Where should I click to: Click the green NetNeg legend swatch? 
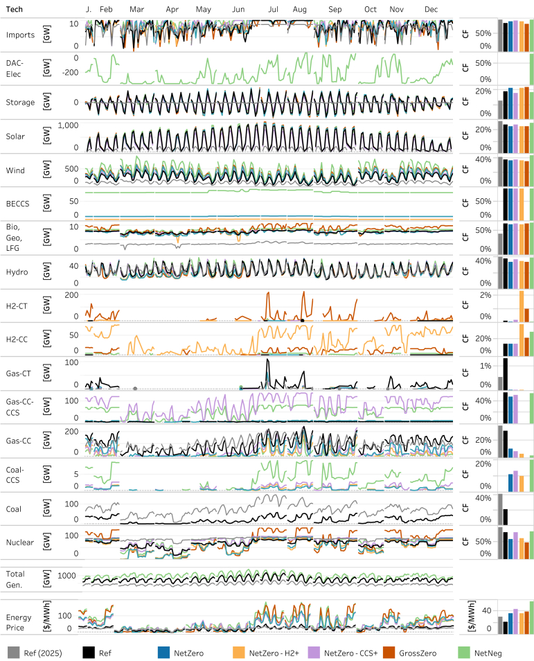pos(463,653)
